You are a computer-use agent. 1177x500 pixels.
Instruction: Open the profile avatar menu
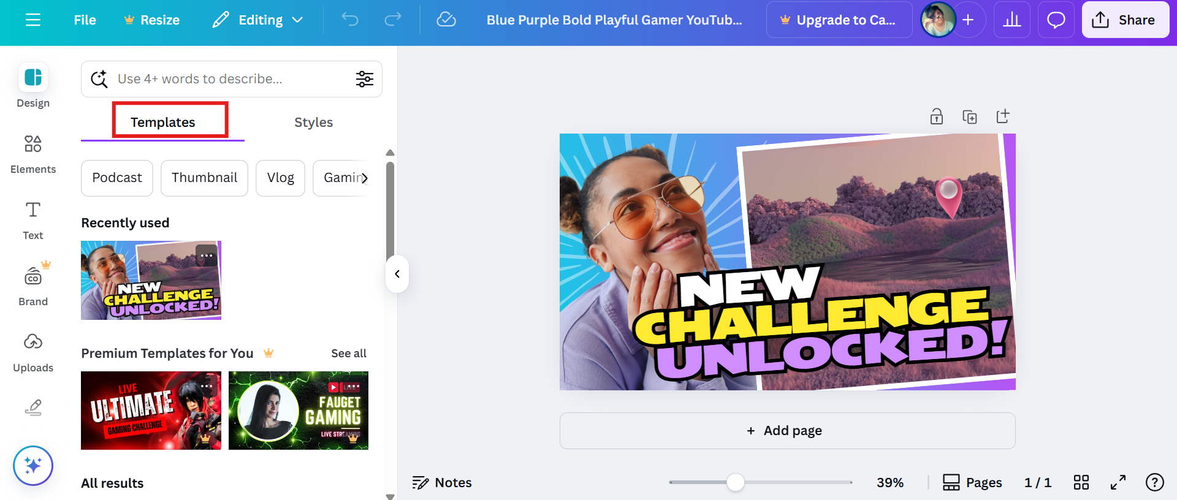939,20
